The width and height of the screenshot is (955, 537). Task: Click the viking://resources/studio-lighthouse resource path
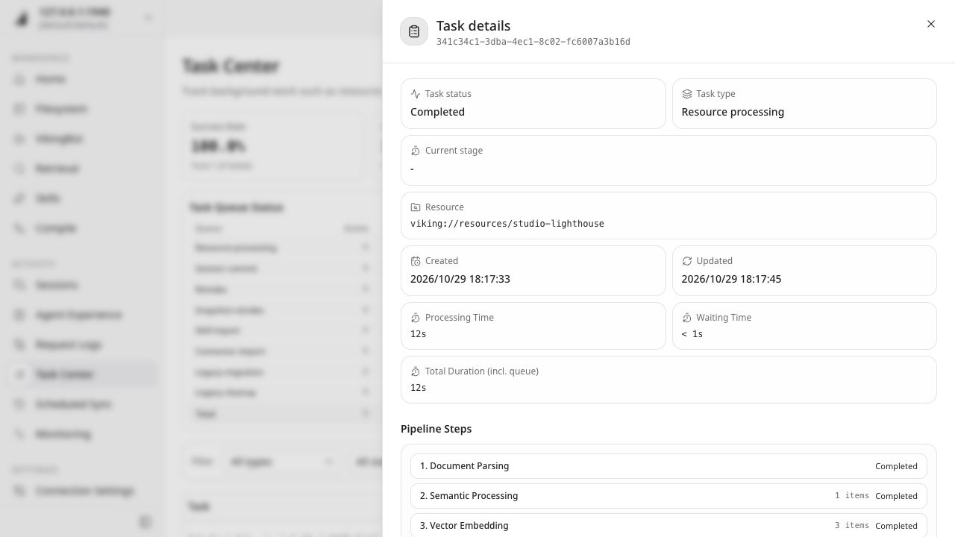tap(507, 224)
